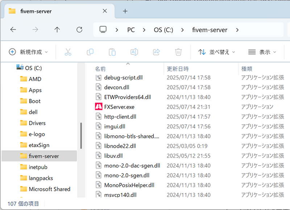Click the Apps folder icon in sidebar

(x=24, y=90)
